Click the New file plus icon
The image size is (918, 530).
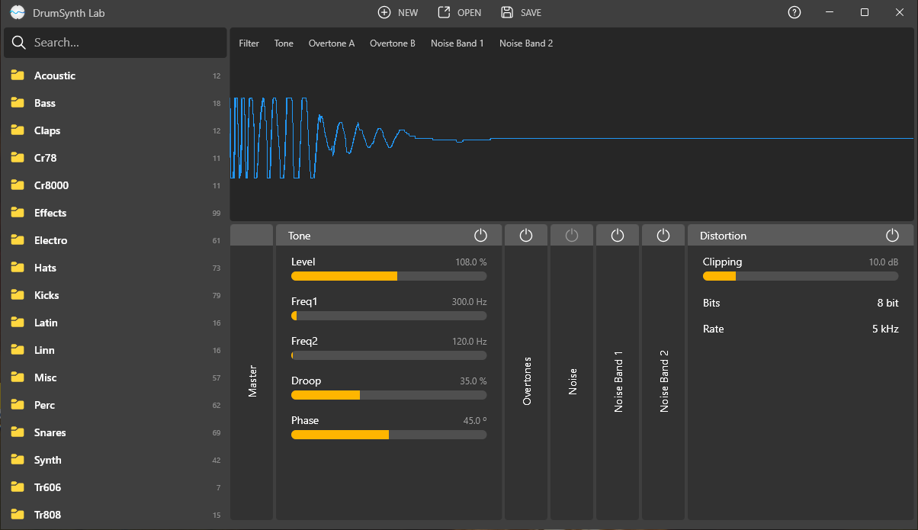pyautogui.click(x=385, y=12)
